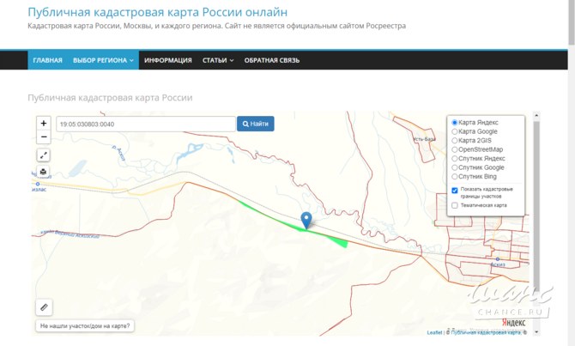Click the Аскиз town label on map
575x346 pixels.
[x=498, y=264]
